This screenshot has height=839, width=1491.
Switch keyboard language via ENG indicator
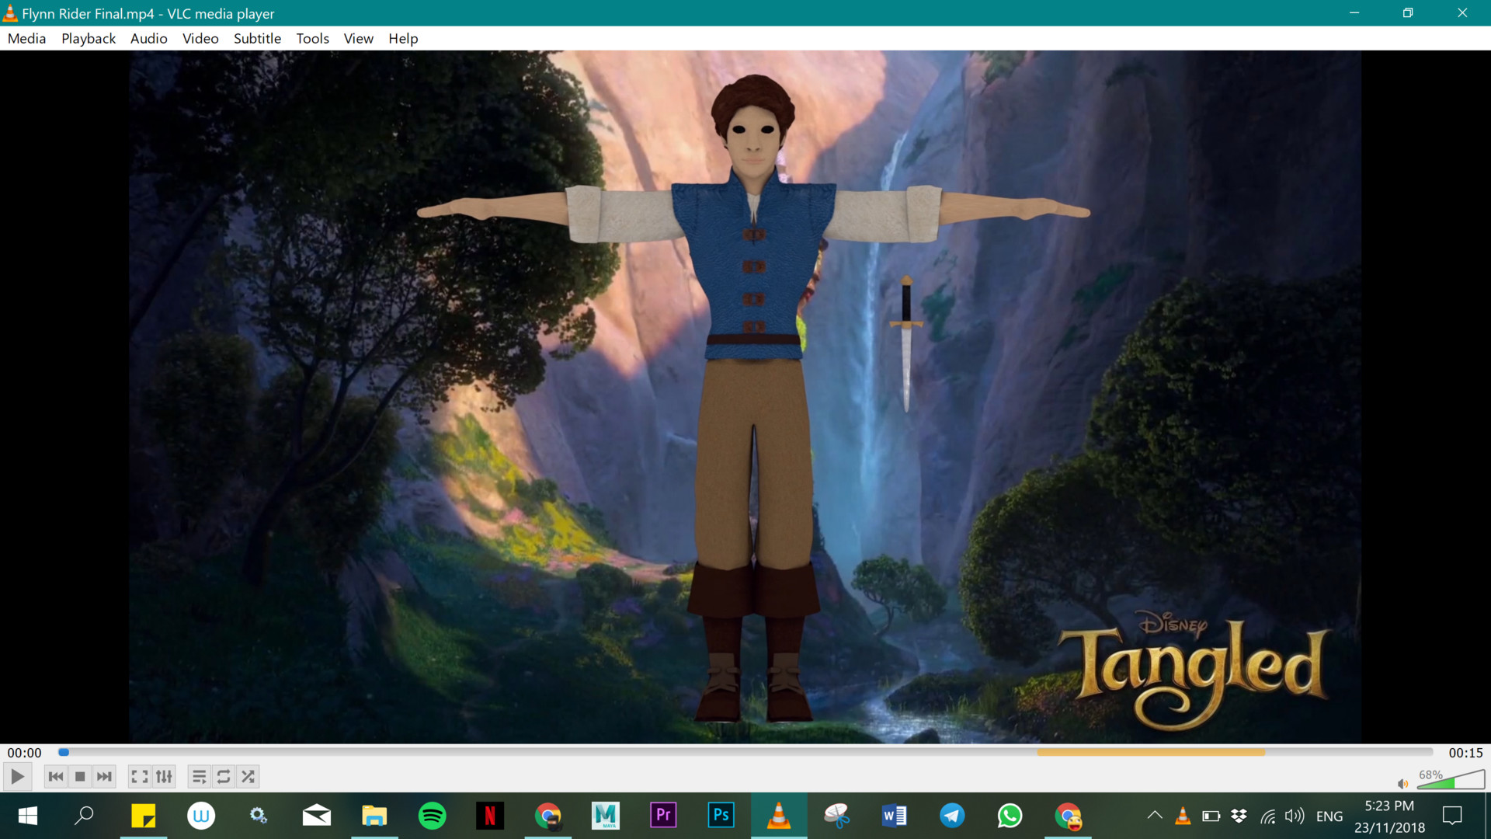[1330, 816]
